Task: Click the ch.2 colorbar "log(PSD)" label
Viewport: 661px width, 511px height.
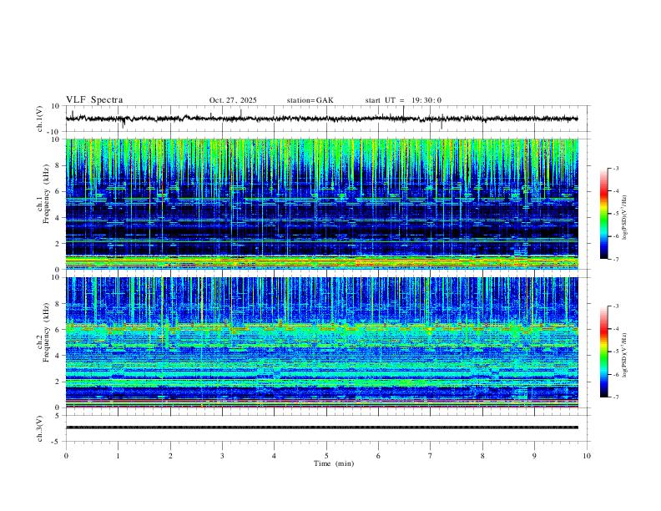Action: point(625,355)
